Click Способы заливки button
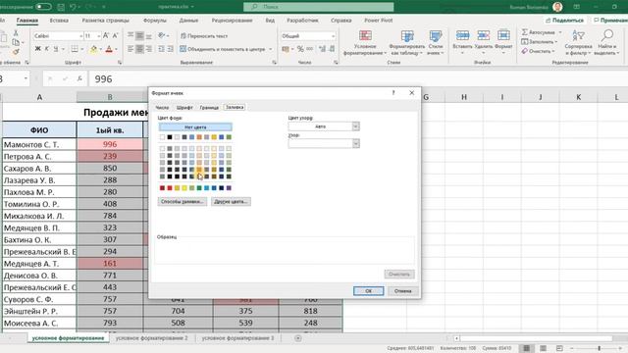Screen dimensions: 628x353 [183, 201]
